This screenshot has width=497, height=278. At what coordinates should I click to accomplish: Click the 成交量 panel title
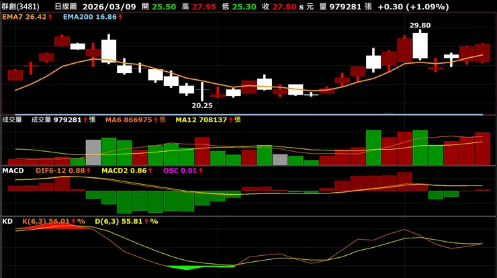(12, 120)
